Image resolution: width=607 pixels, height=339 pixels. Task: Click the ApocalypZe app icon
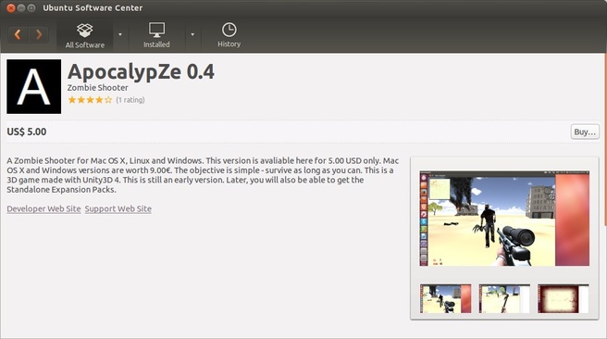pos(33,86)
